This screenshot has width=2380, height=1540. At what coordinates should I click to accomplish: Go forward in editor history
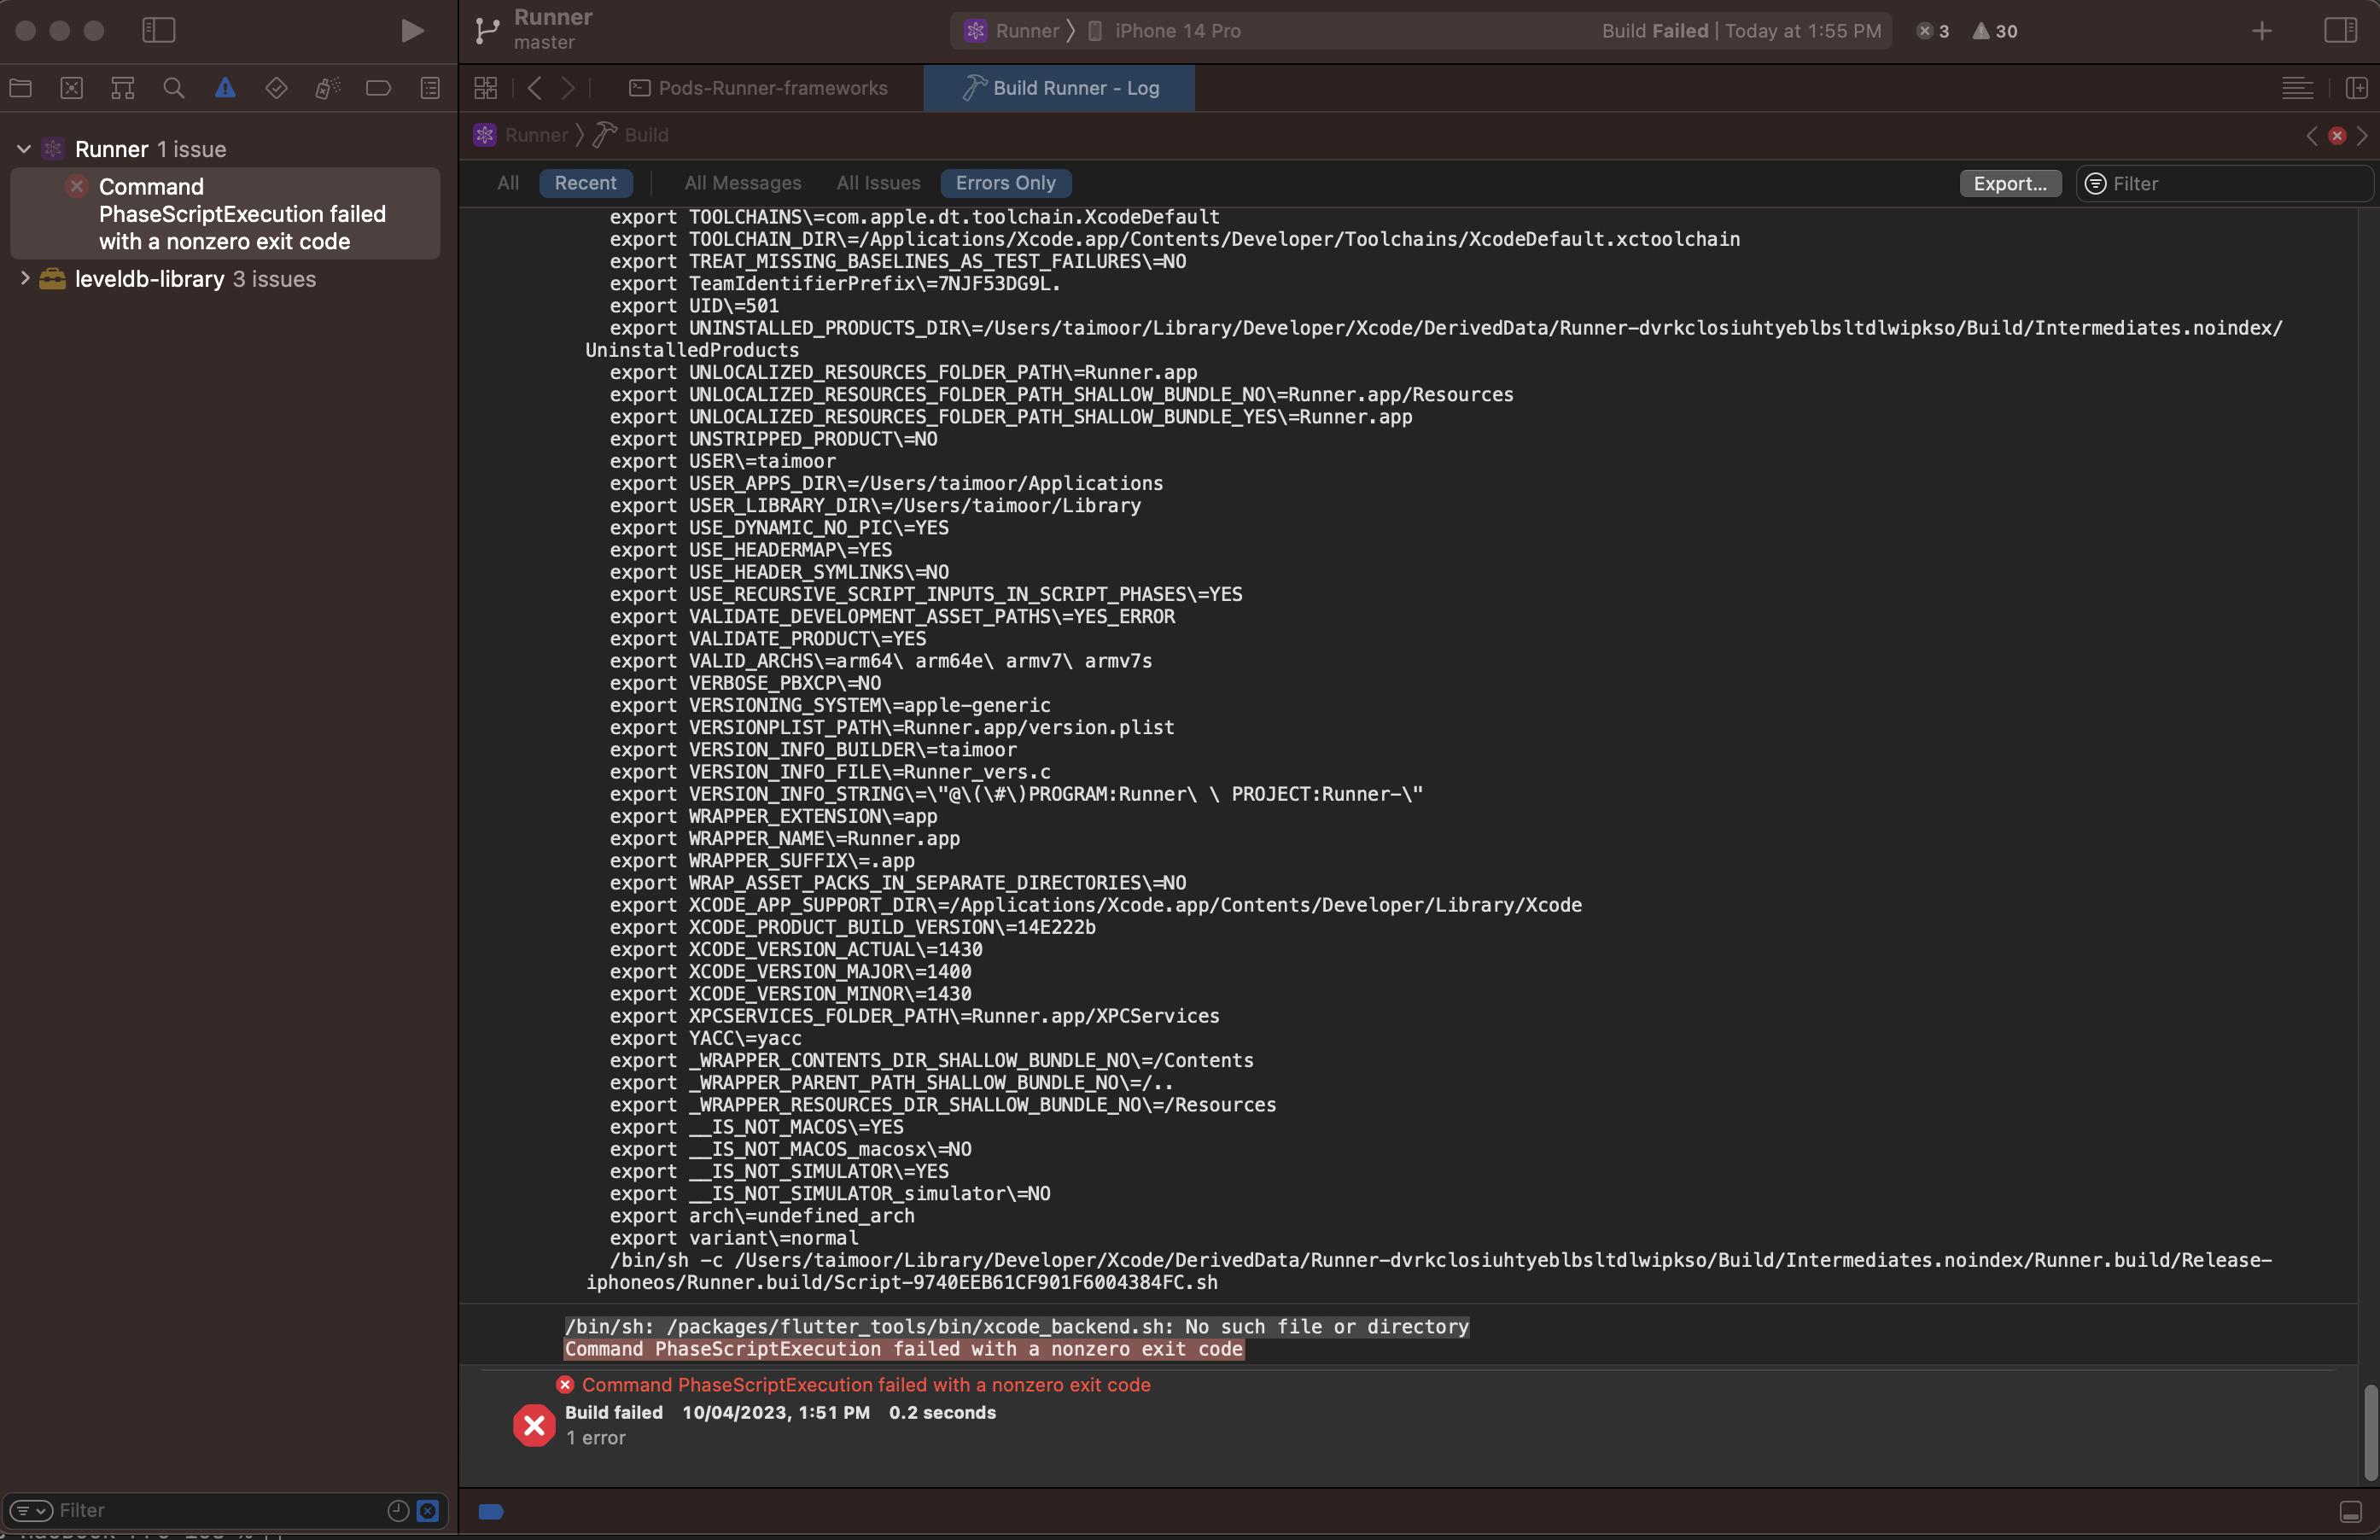[569, 88]
